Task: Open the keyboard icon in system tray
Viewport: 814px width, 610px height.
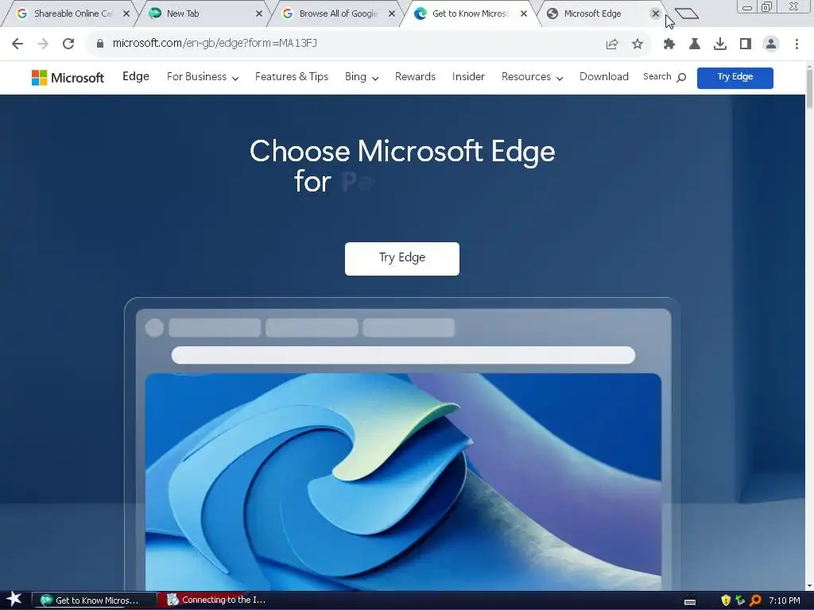Action: coord(690,602)
